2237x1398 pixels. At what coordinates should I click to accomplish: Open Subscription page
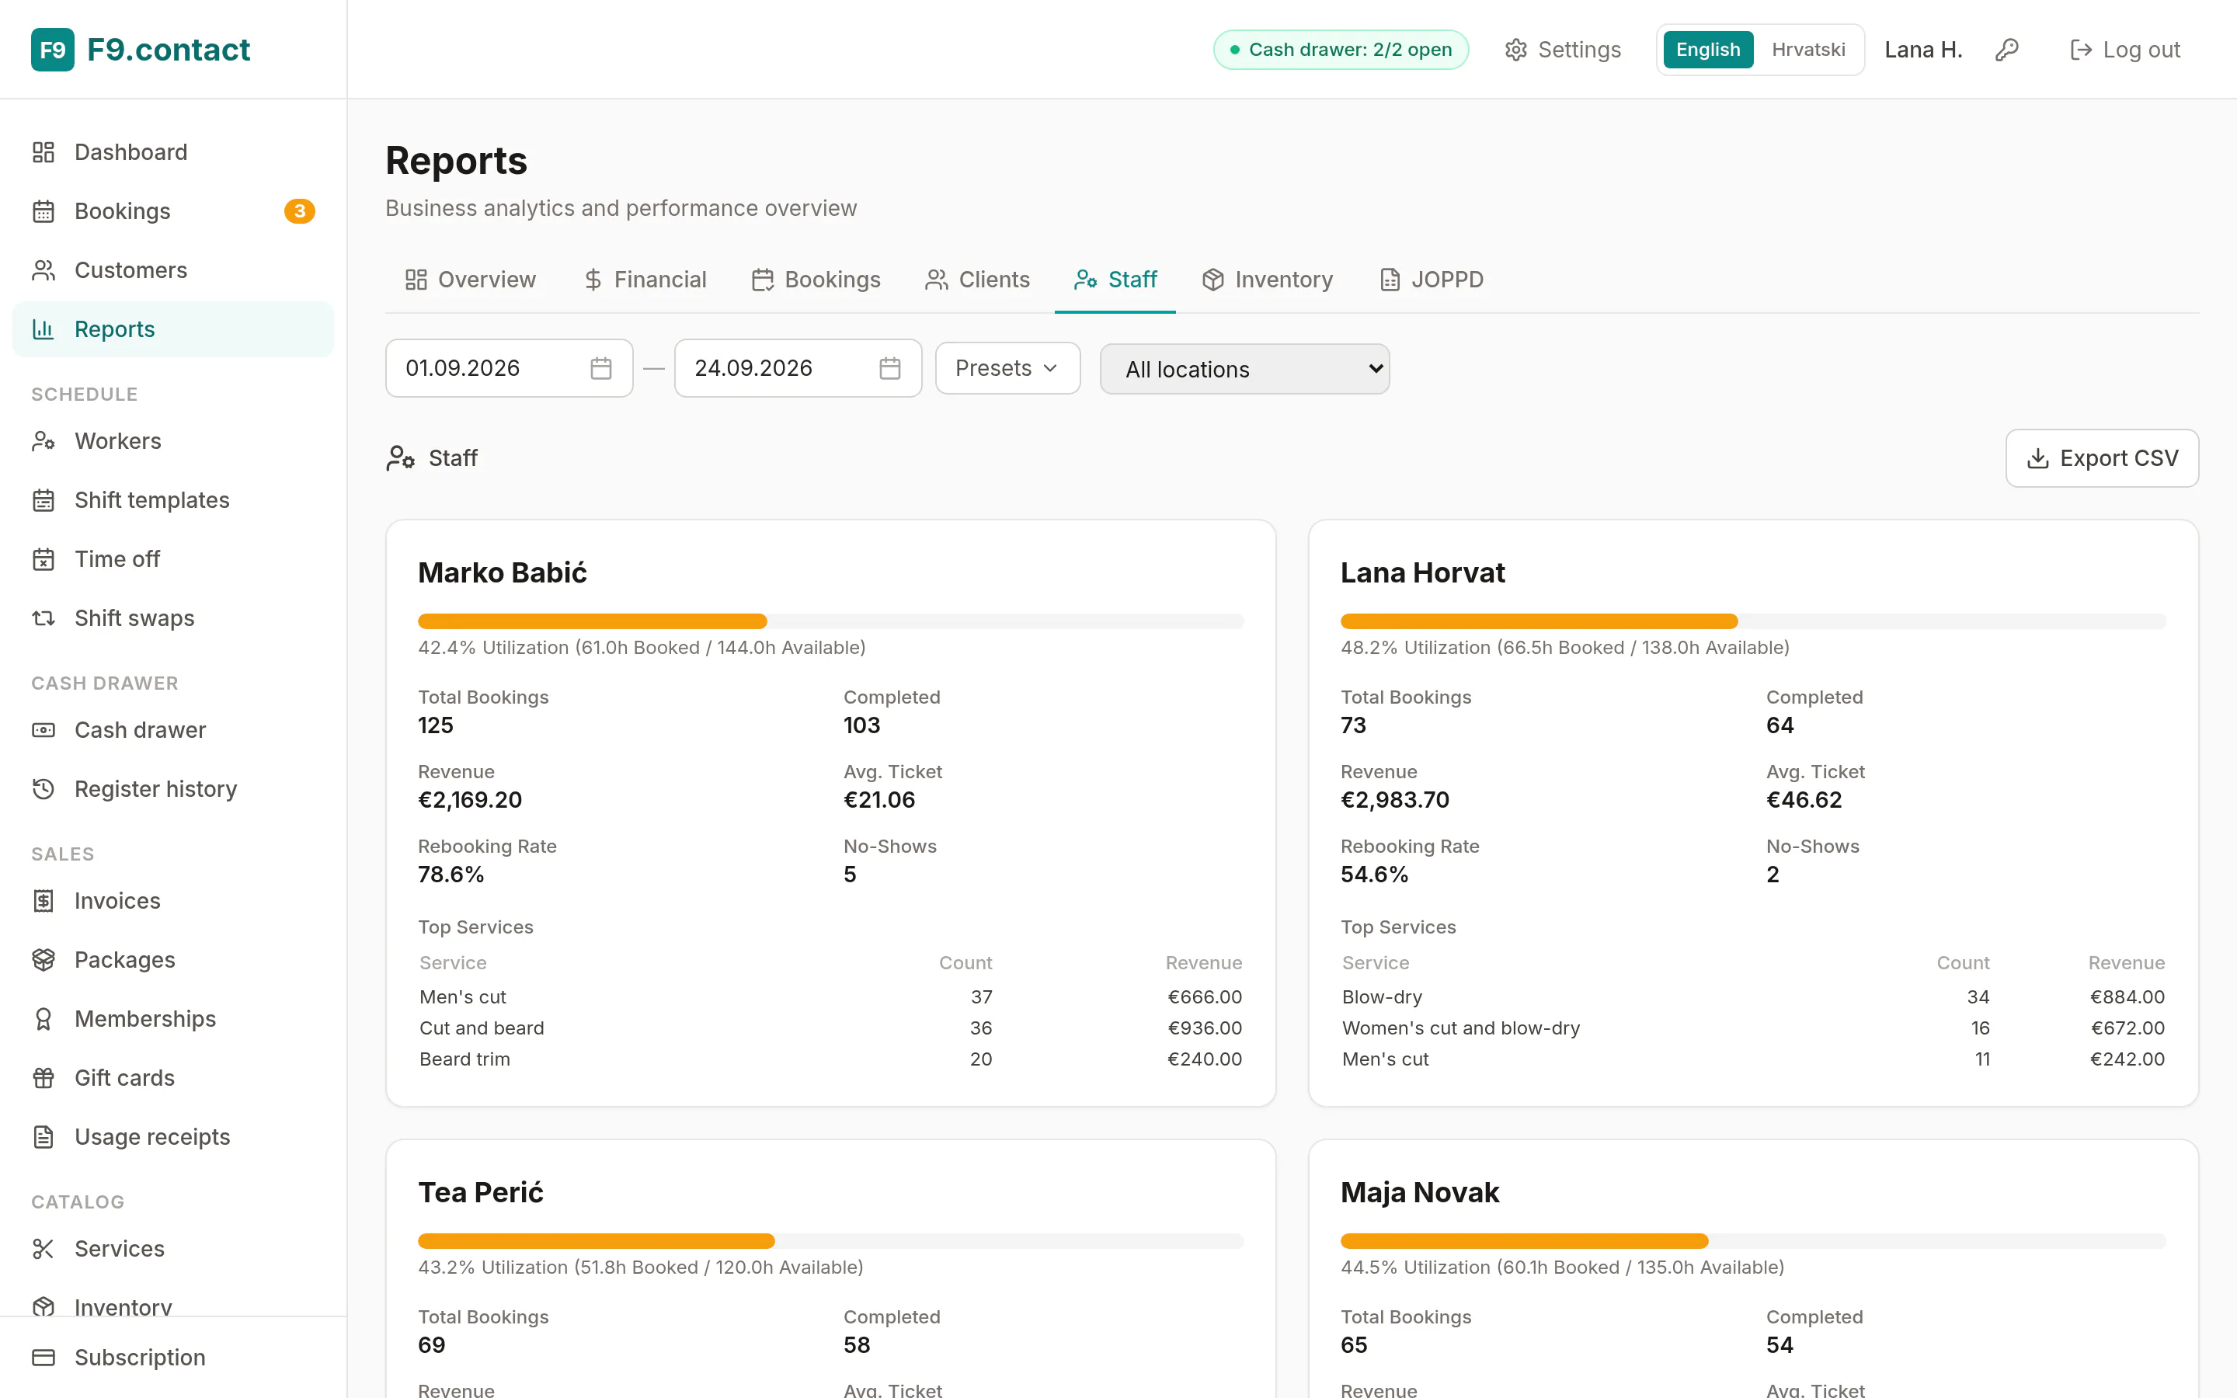[173, 1358]
